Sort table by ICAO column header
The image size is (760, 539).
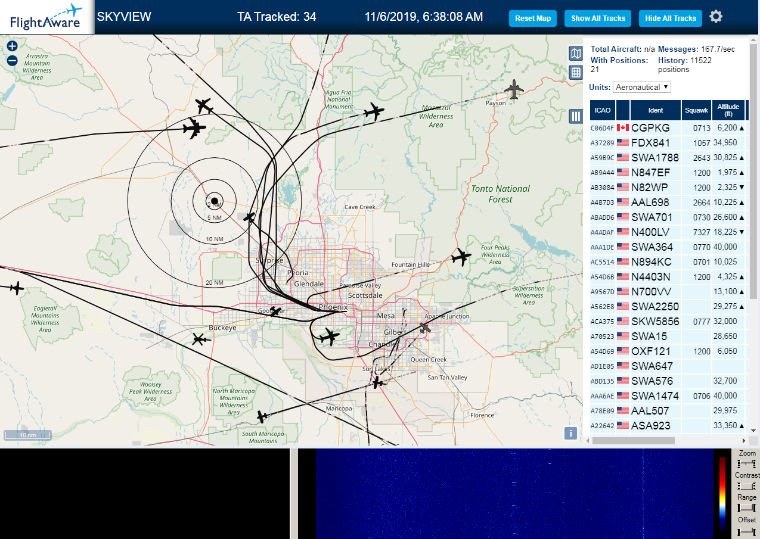coord(603,110)
